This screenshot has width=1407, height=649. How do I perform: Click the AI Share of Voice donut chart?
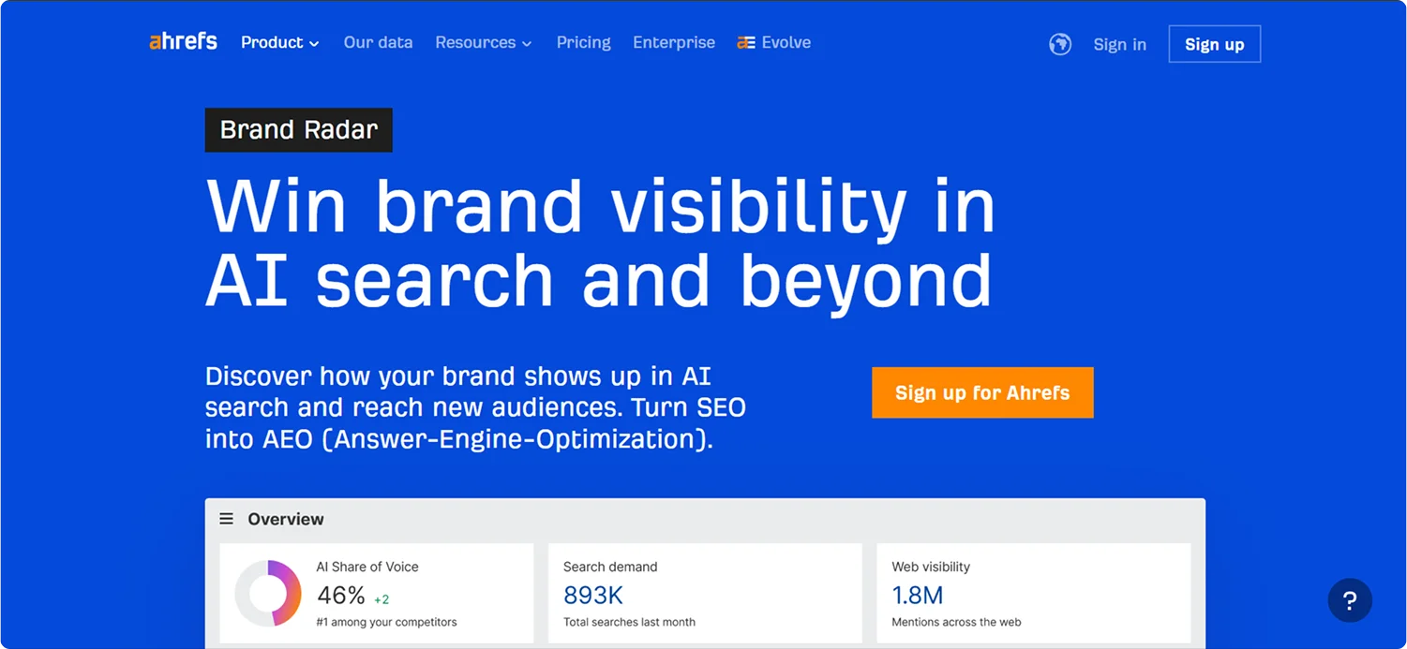pos(268,593)
